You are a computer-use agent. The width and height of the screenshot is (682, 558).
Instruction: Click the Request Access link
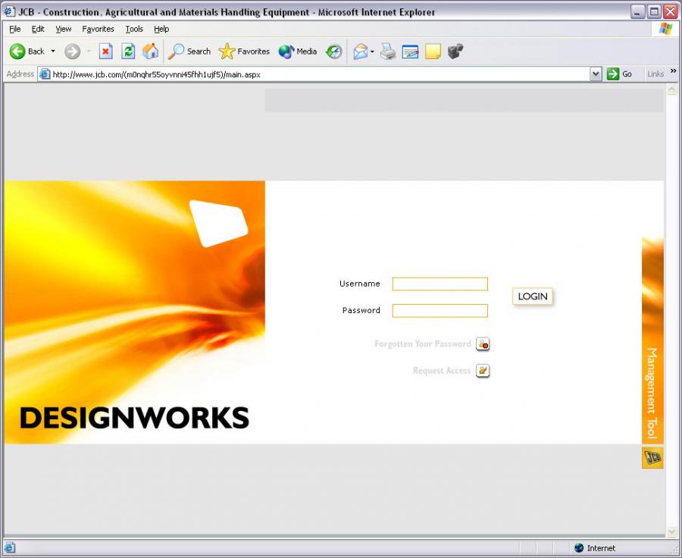click(x=442, y=371)
